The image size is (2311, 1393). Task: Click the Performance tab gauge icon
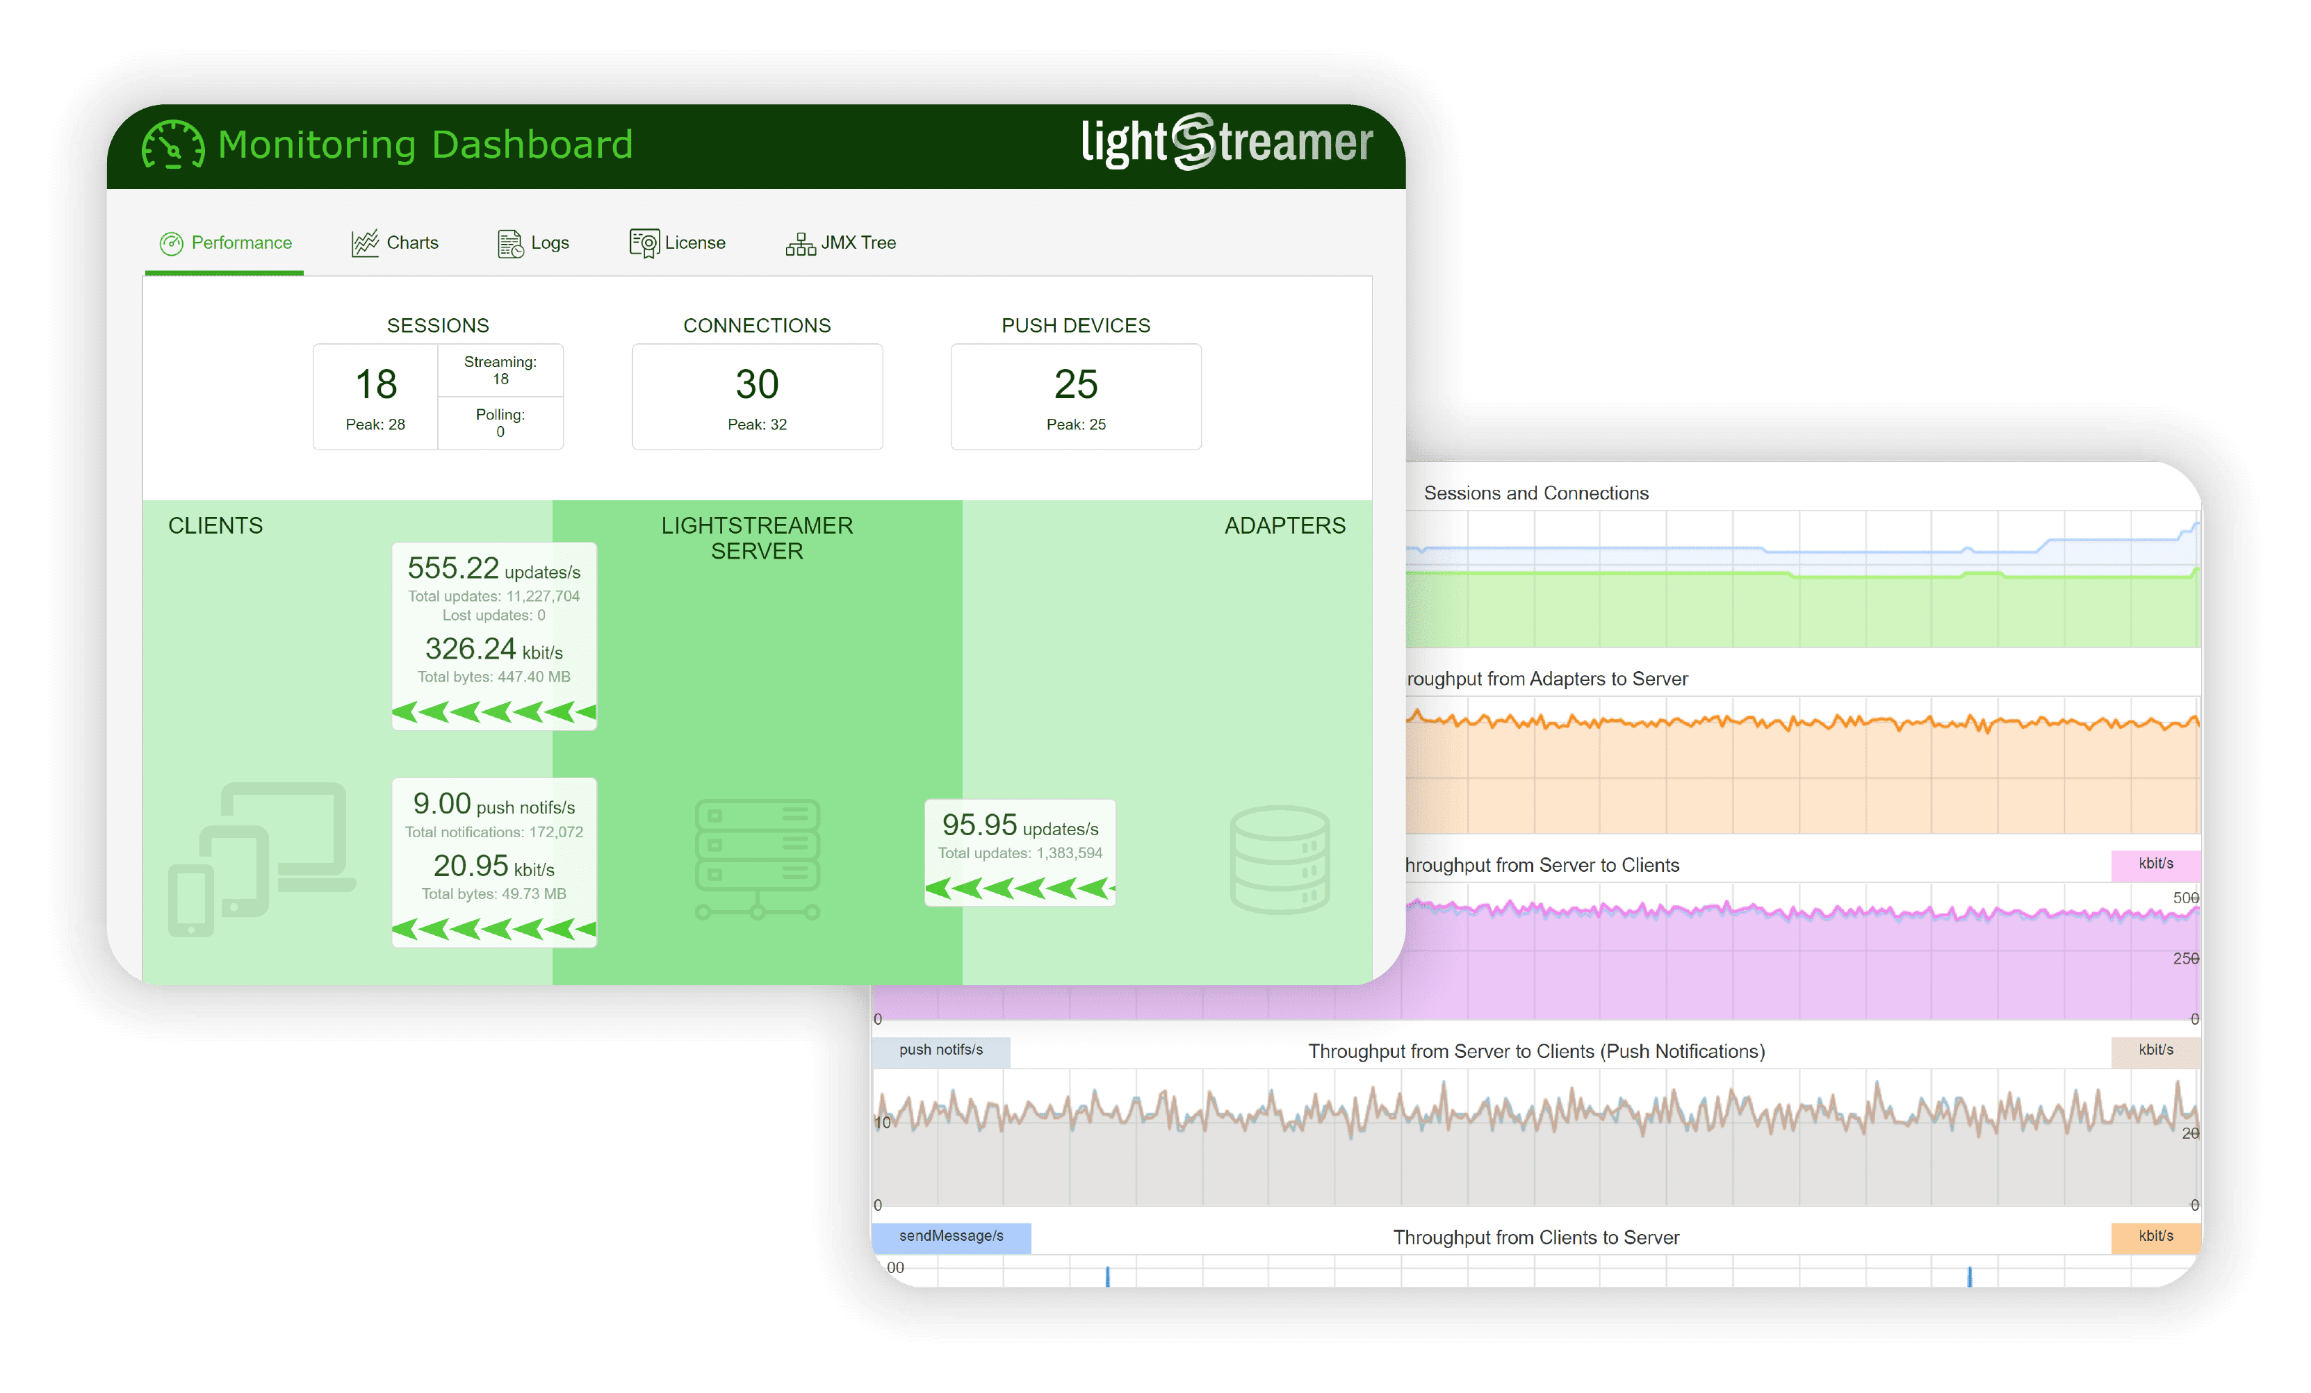[171, 244]
